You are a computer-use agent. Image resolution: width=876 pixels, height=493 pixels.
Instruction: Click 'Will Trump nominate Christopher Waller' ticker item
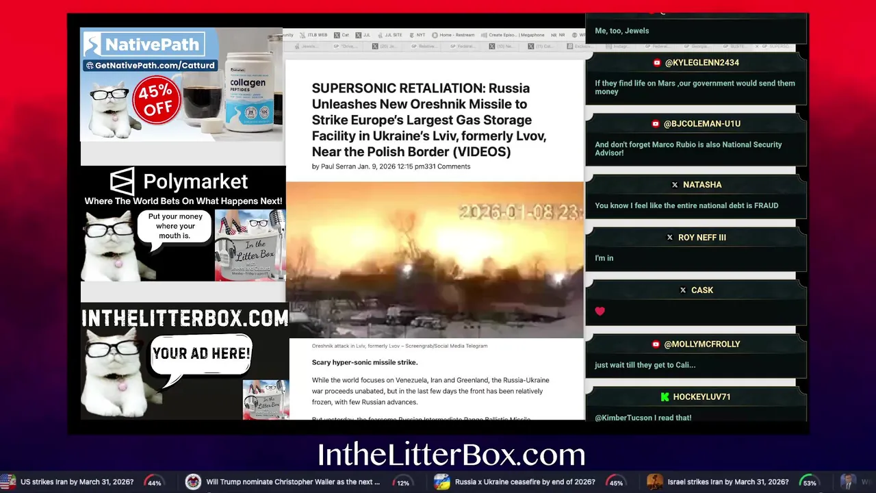[293, 482]
